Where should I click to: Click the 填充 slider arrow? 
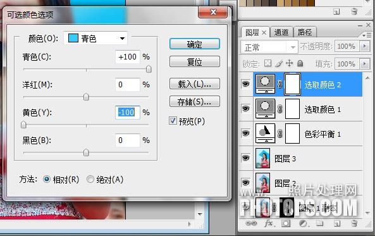(365, 63)
